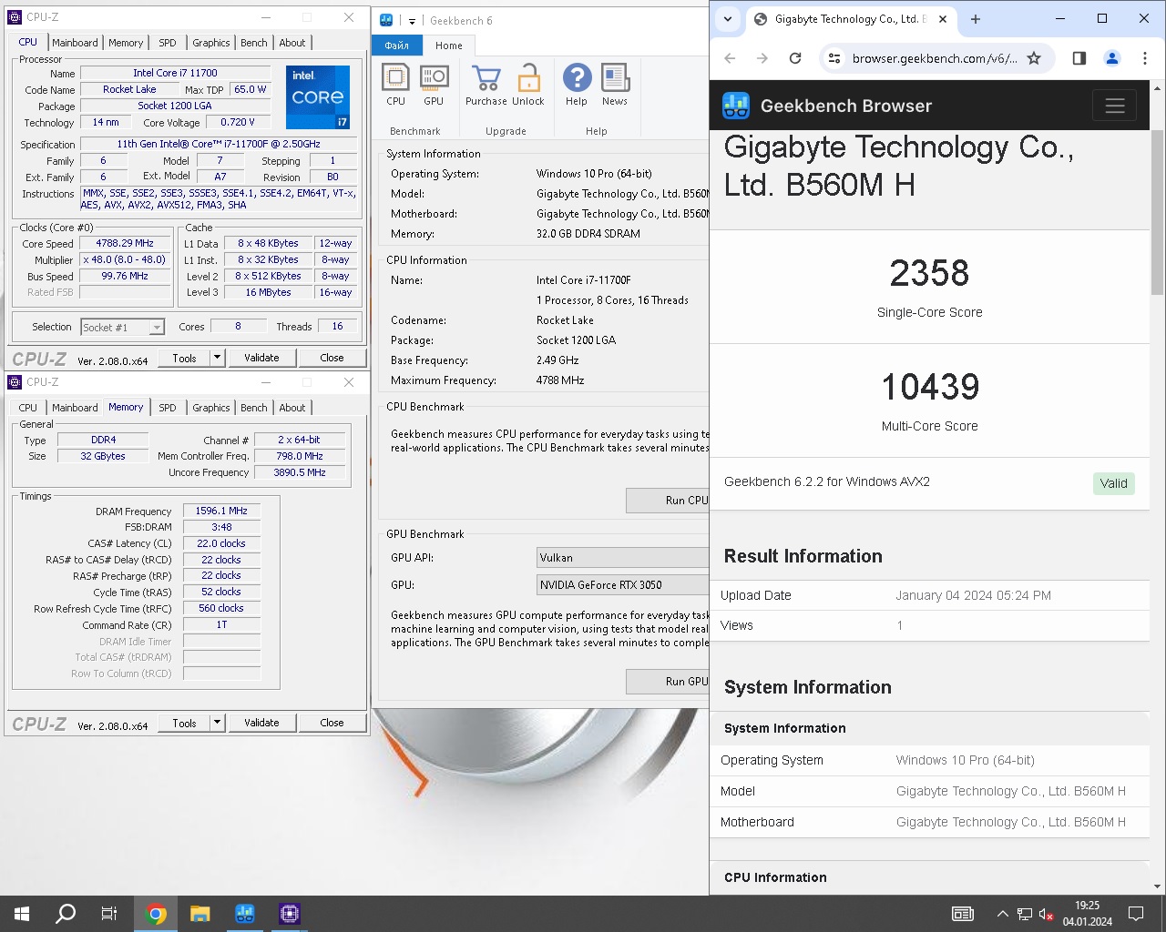Viewport: 1166px width, 932px height.
Task: Click Validate in top CPU-Z window
Action: (261, 358)
